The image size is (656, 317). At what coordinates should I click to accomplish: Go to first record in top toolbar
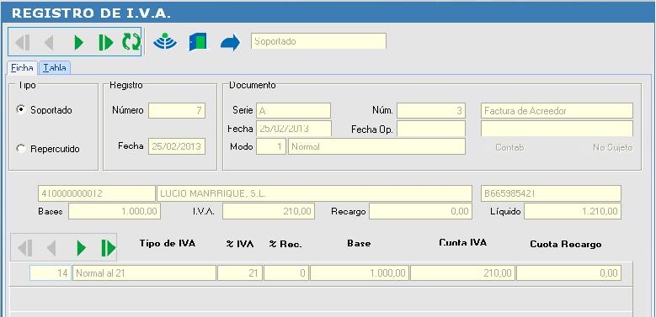point(22,43)
